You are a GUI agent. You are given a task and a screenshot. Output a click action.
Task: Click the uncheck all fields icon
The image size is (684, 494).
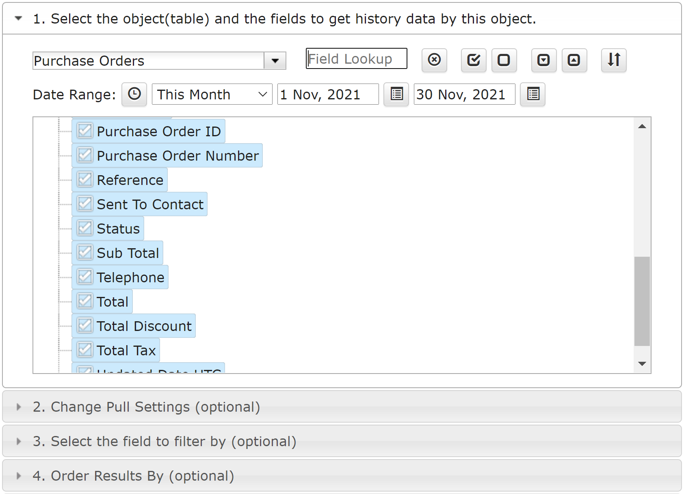coord(504,60)
